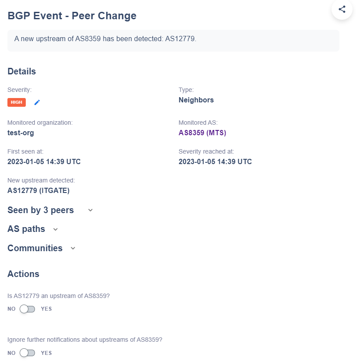The image size is (356, 361).
Task: Click the new upstream detected message box
Action: (173, 40)
